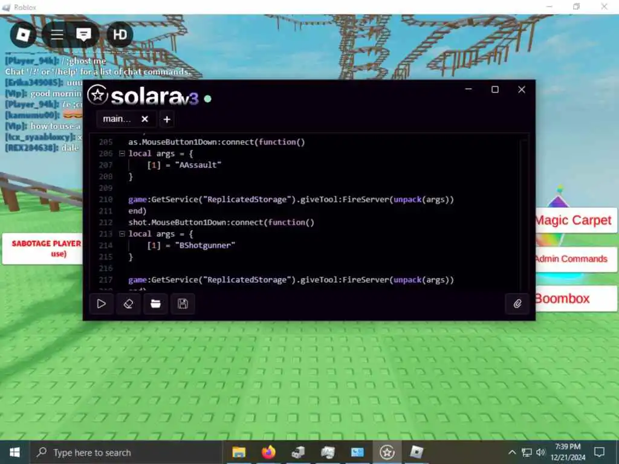
Task: Click the ';ghost me' chat message
Action: [x=86, y=61]
